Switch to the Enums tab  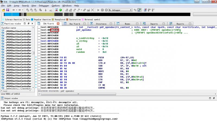(x=127, y=24)
